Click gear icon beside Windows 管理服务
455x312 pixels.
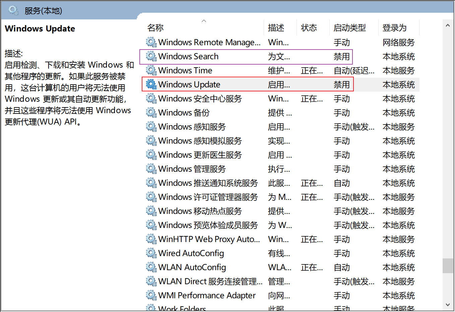tap(151, 169)
